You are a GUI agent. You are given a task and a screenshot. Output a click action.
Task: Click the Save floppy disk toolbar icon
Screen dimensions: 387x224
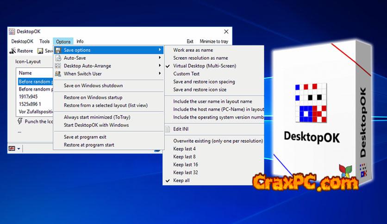tap(40, 51)
